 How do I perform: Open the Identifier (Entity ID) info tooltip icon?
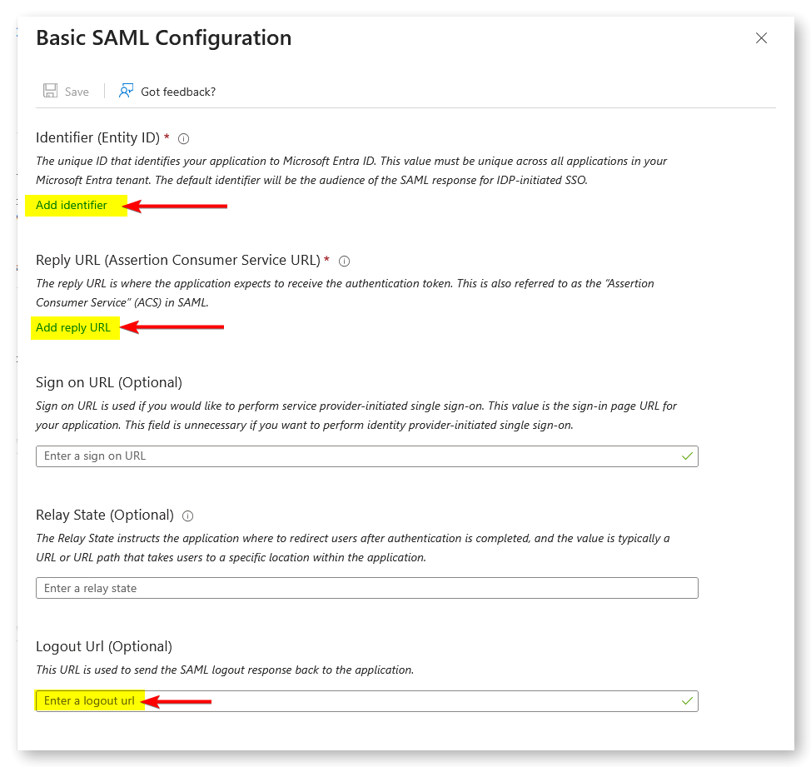point(184,138)
